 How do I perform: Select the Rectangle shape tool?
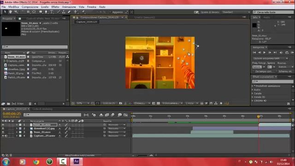click(41, 12)
